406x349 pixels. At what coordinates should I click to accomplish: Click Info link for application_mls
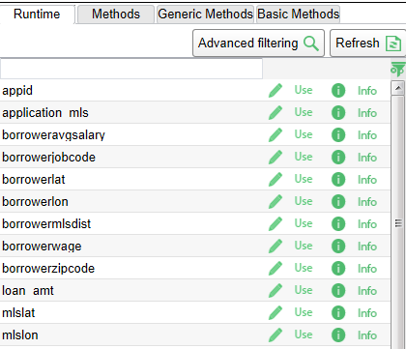point(367,113)
